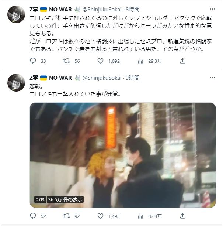Retweet the first tweet with 56 retweets
The height and width of the screenshot is (226, 223).
(x=67, y=61)
